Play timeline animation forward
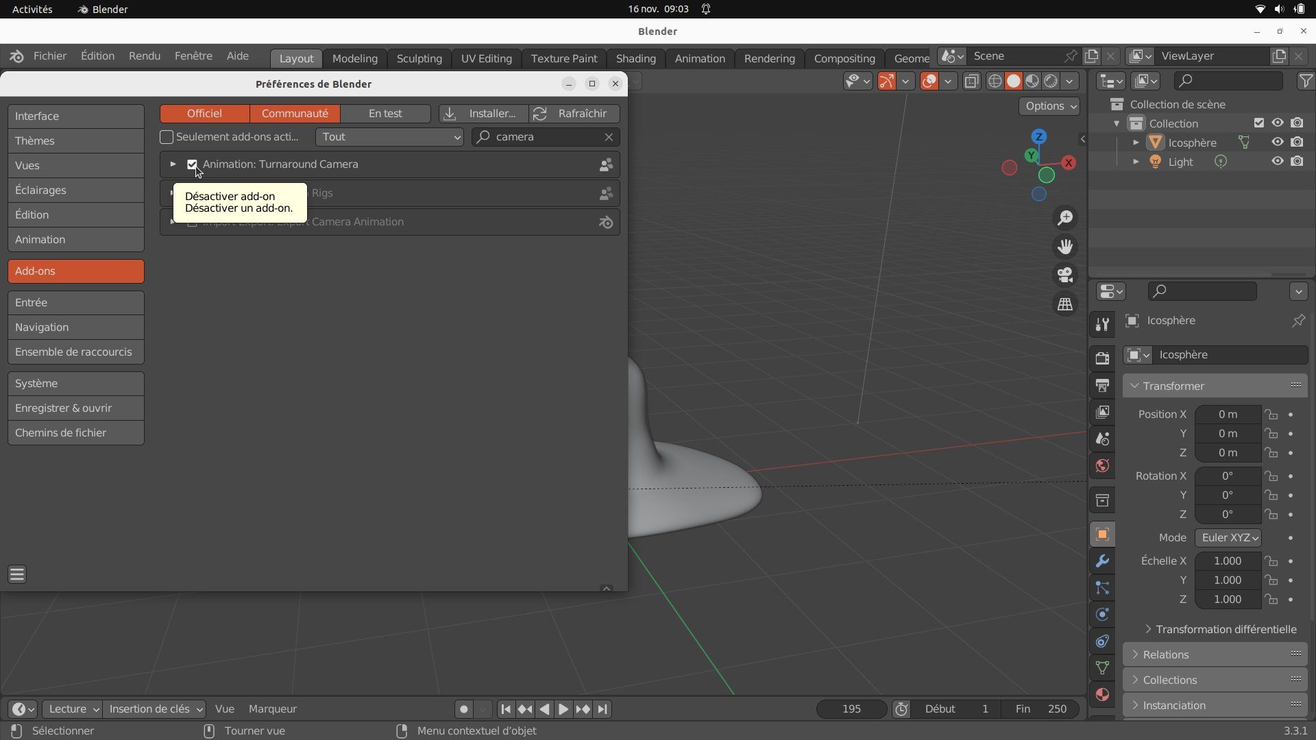The image size is (1316, 740). click(563, 709)
